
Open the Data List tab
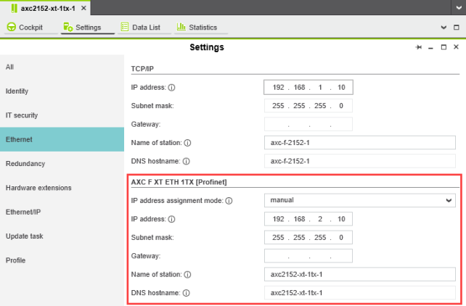144,28
